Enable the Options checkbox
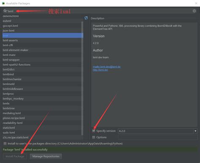Screen dimensions: 200x163 pyautogui.click(x=94, y=137)
